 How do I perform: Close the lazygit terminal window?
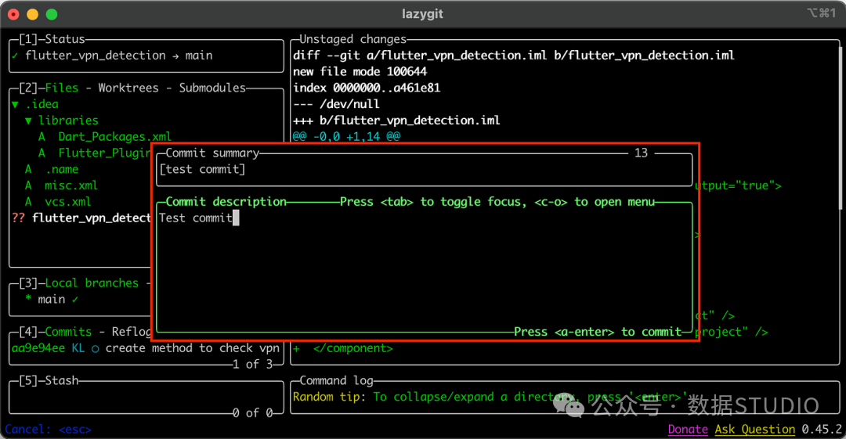click(x=13, y=14)
